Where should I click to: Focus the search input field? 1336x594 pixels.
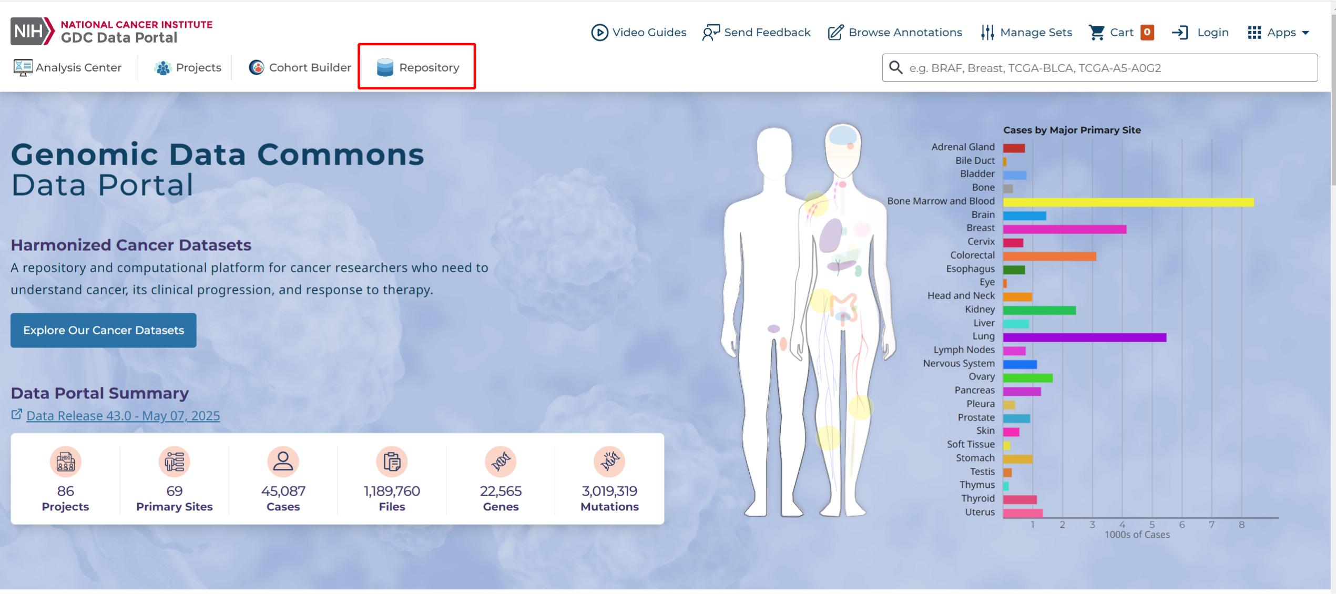coord(1109,68)
